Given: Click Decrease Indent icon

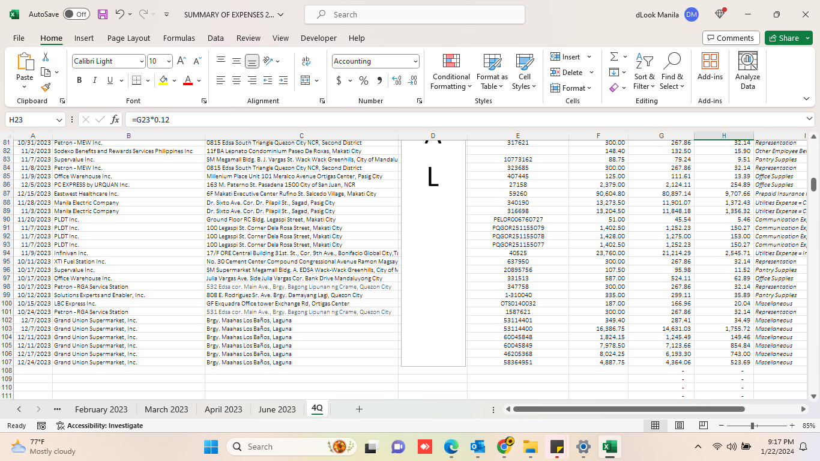Looking at the screenshot, I should [268, 80].
